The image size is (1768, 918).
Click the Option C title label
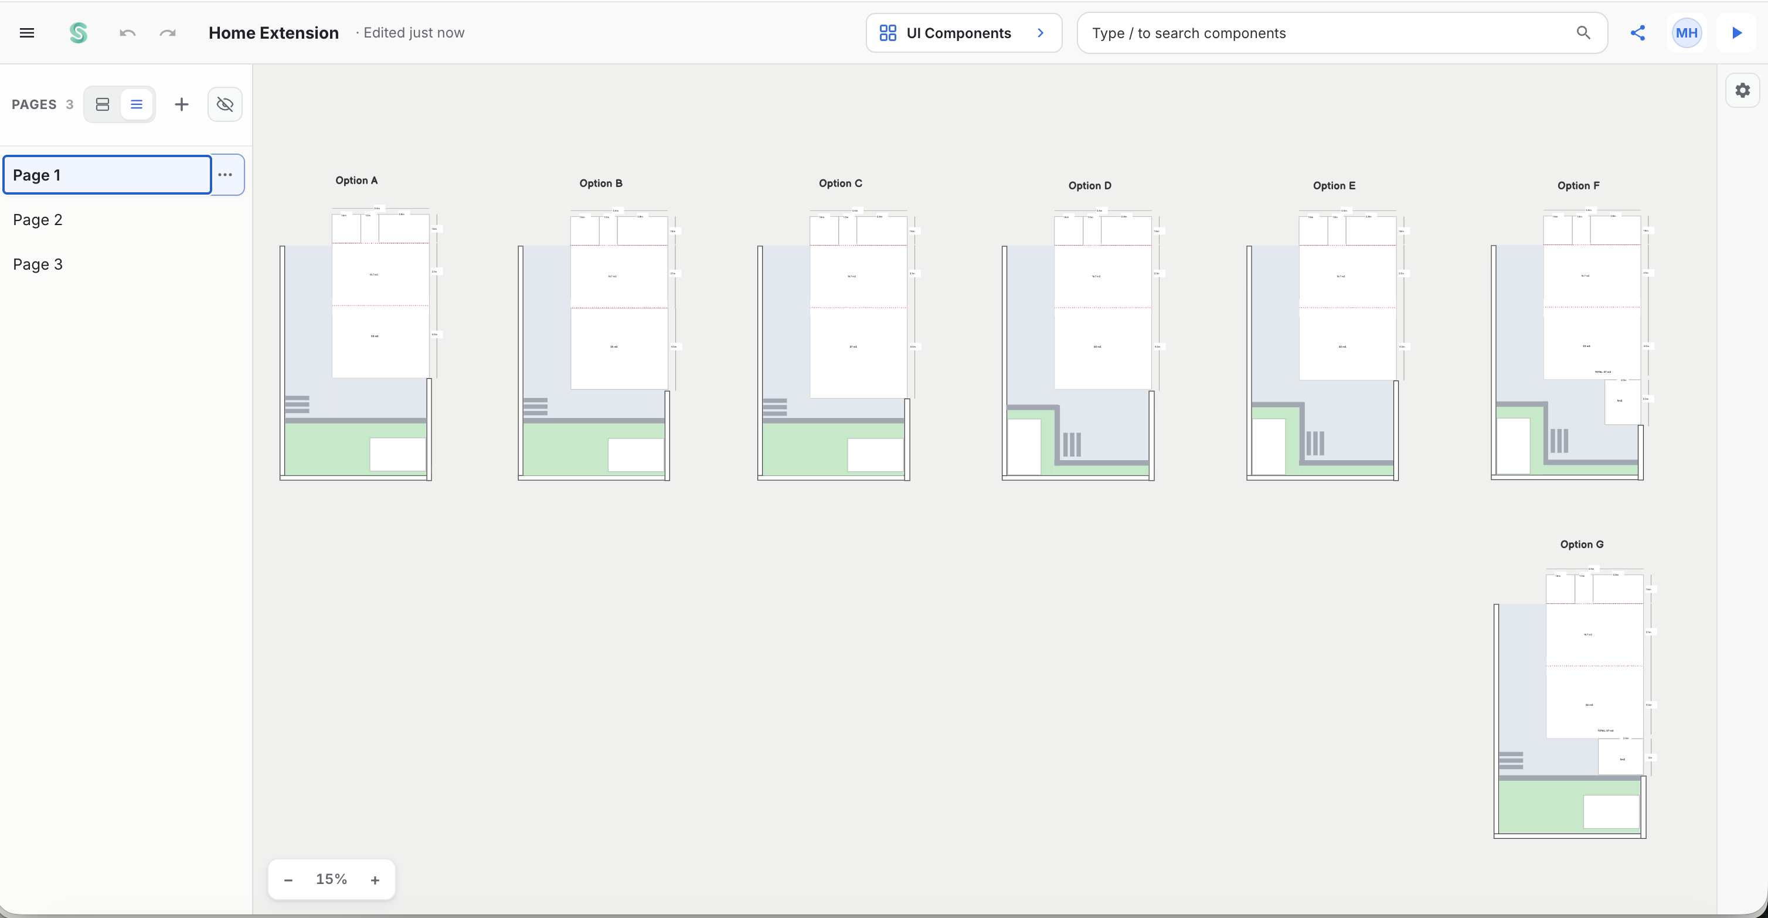coord(840,183)
